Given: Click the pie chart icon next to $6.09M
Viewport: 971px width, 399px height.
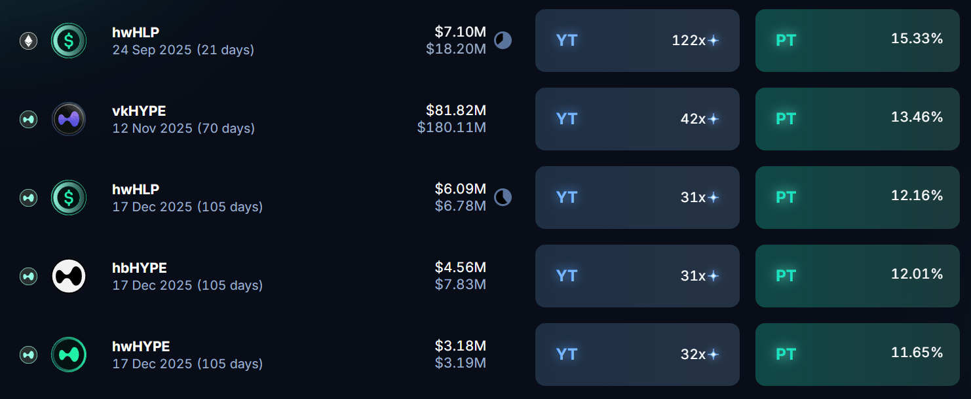Looking at the screenshot, I should [503, 198].
